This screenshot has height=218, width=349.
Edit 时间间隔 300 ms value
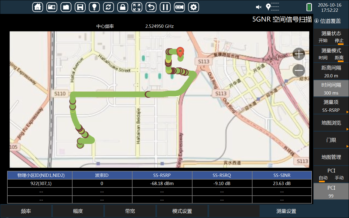[331, 89]
